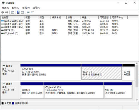Viewport: 139px width, 110px height.
Task: Toggle the Show/Hide Action Pane toolbar icon
Action: [23, 12]
